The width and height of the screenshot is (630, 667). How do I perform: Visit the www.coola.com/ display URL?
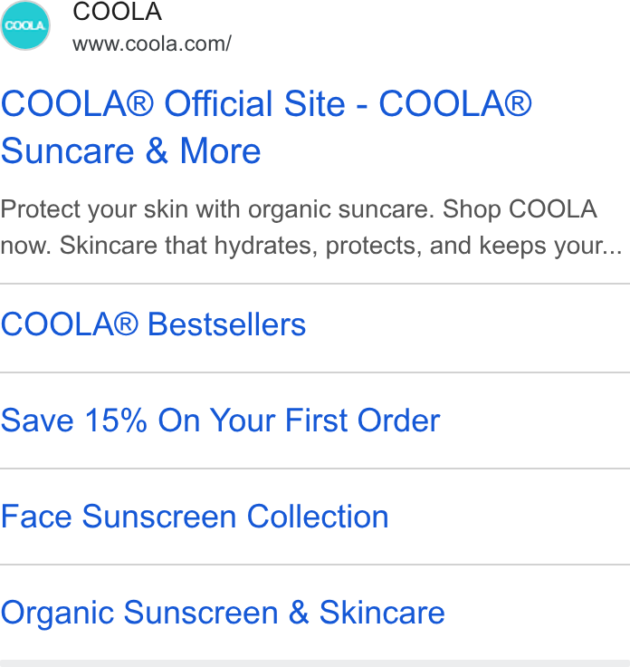(152, 43)
